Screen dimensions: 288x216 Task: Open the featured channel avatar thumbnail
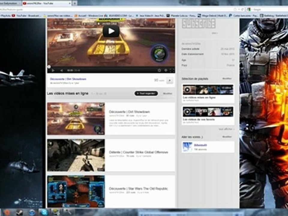(187, 147)
